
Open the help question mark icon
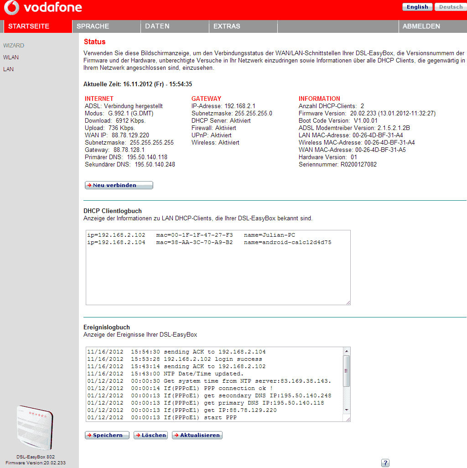click(385, 463)
